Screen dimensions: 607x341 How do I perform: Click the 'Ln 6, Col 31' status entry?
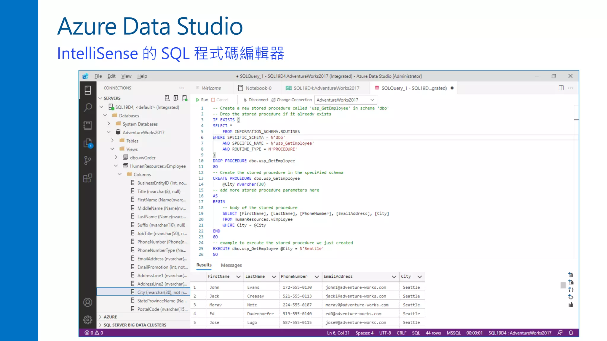coord(338,333)
